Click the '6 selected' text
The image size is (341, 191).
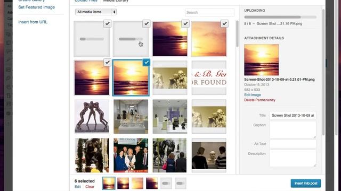85,181
